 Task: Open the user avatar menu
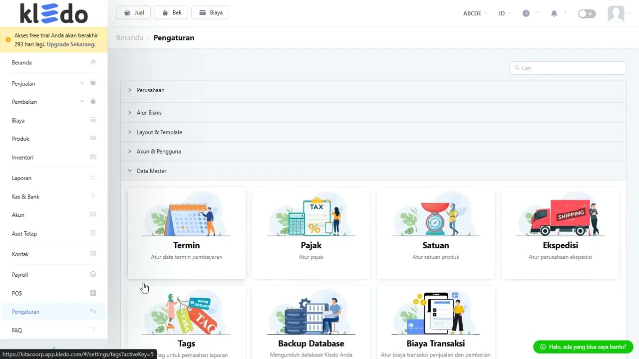[616, 13]
